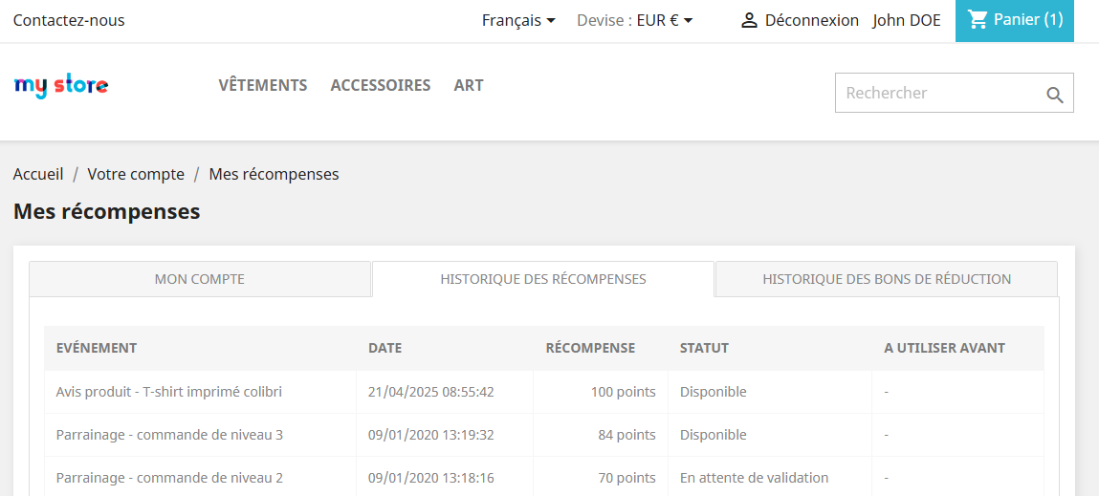Click the Avis produit T-shirt imprimé colibri row
The height and width of the screenshot is (496, 1099).
click(169, 392)
